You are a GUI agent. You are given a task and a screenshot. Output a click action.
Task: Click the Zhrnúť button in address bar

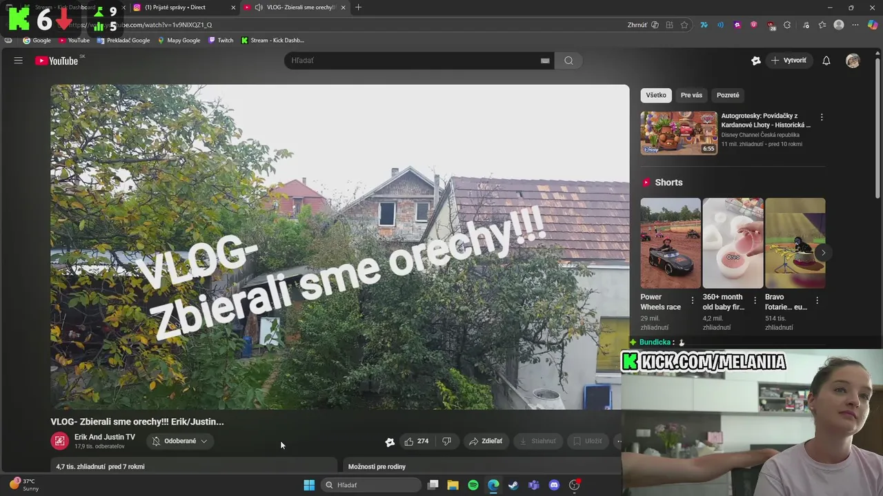point(642,25)
